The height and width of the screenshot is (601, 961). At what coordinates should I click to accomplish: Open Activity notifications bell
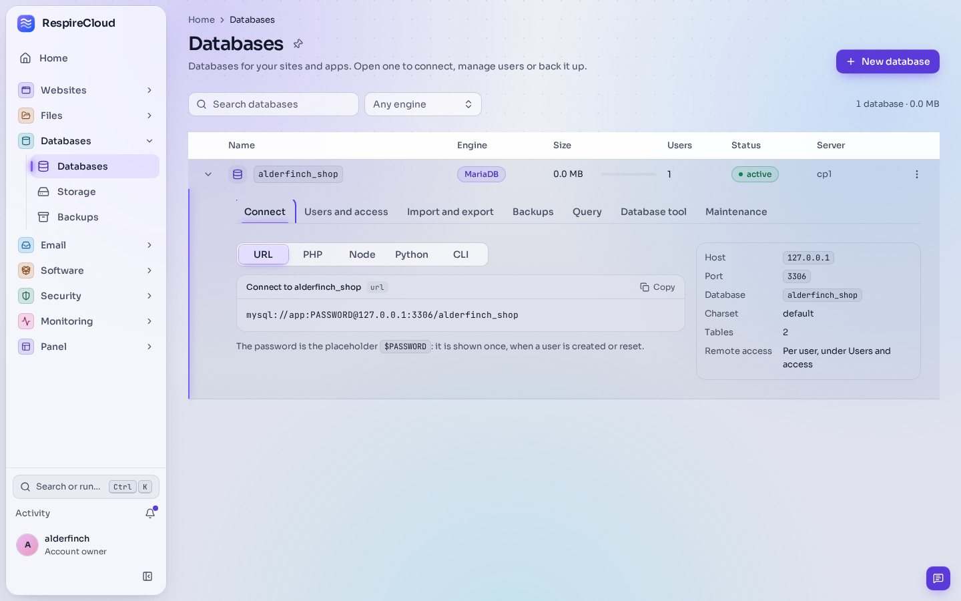[150, 513]
